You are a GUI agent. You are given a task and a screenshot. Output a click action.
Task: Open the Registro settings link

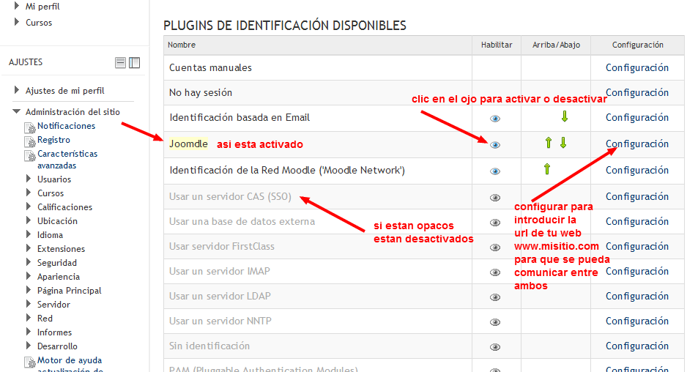click(53, 140)
